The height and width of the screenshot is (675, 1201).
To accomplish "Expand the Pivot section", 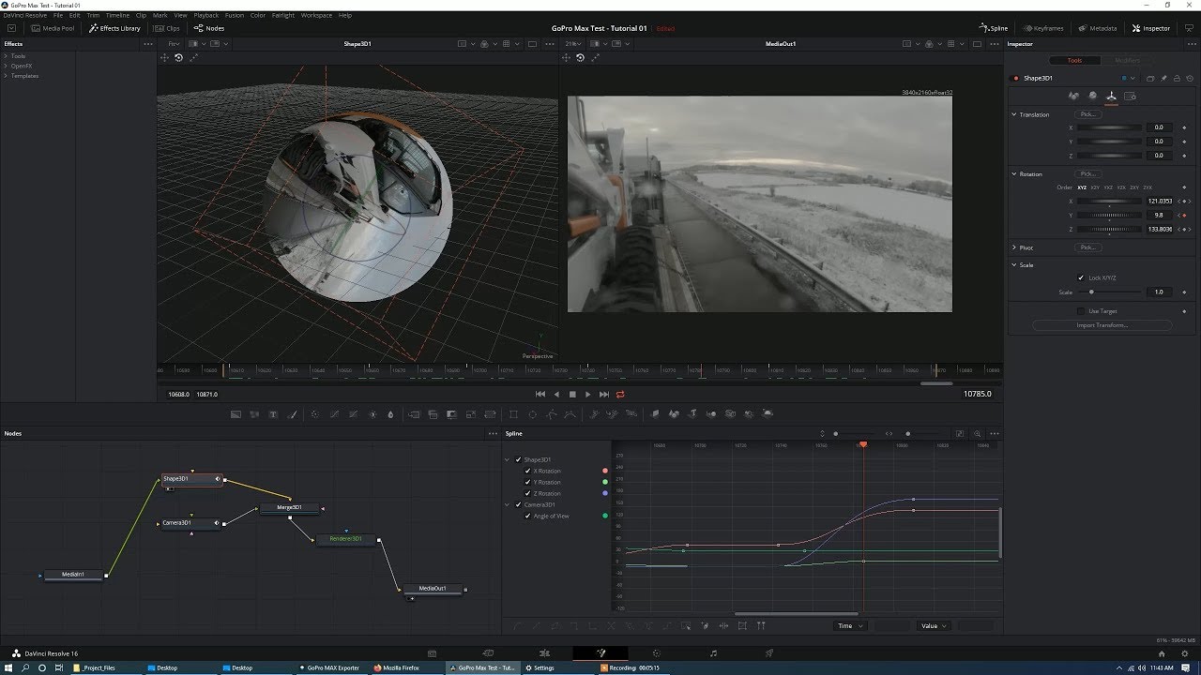I will 1014,247.
